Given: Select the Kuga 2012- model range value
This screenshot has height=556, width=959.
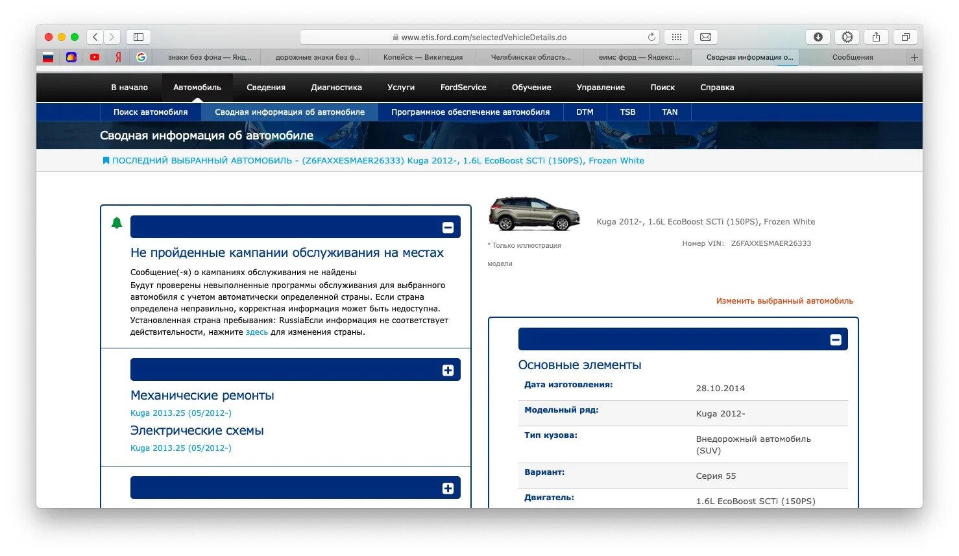Looking at the screenshot, I should (720, 414).
